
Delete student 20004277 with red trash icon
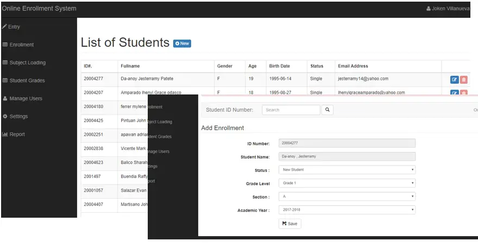coord(464,80)
